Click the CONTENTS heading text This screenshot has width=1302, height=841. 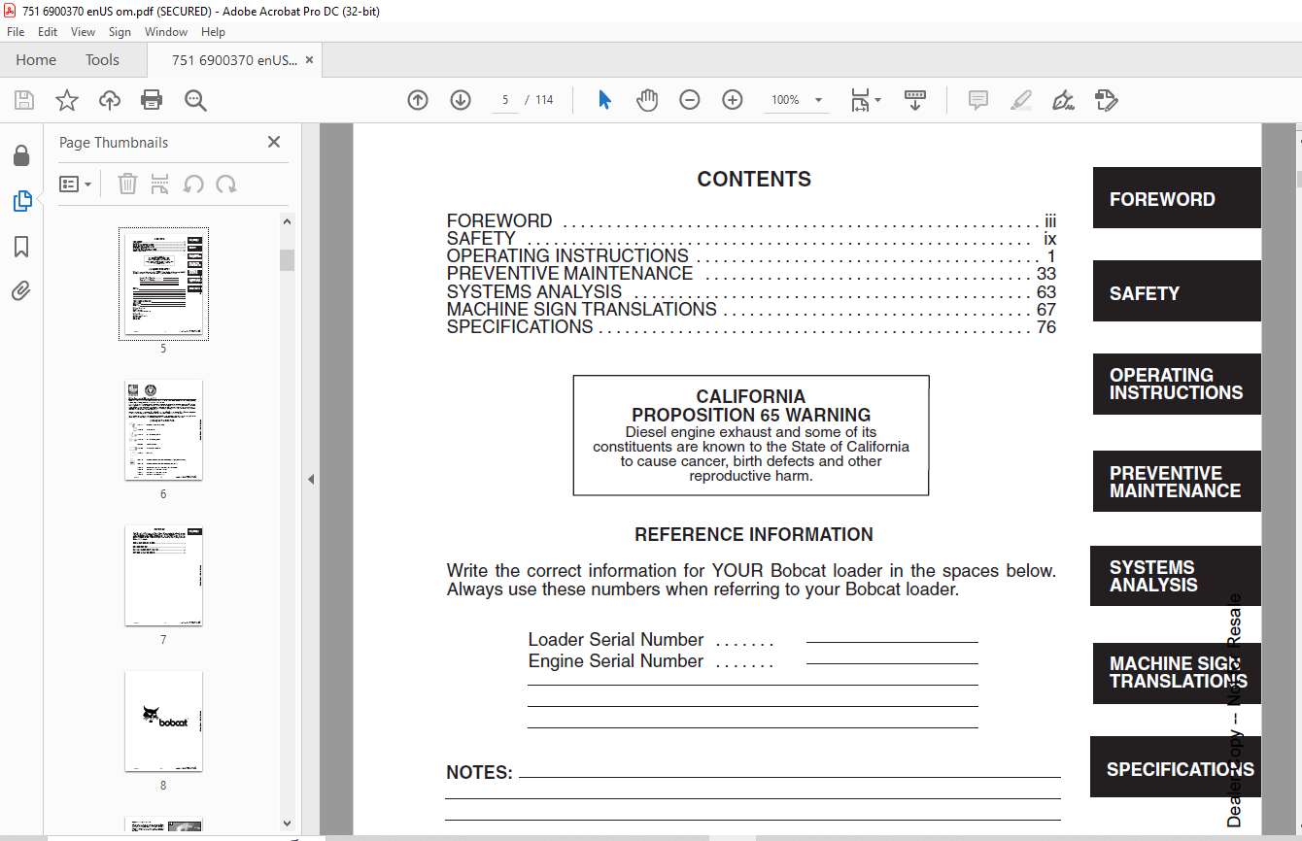pos(754,179)
